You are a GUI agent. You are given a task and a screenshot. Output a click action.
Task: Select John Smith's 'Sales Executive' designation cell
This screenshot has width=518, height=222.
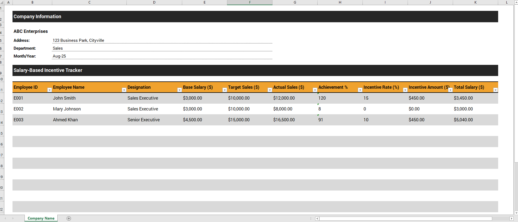click(154, 98)
